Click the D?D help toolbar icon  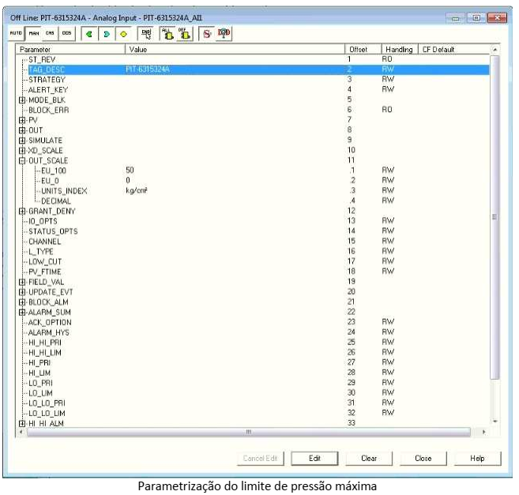(x=224, y=34)
